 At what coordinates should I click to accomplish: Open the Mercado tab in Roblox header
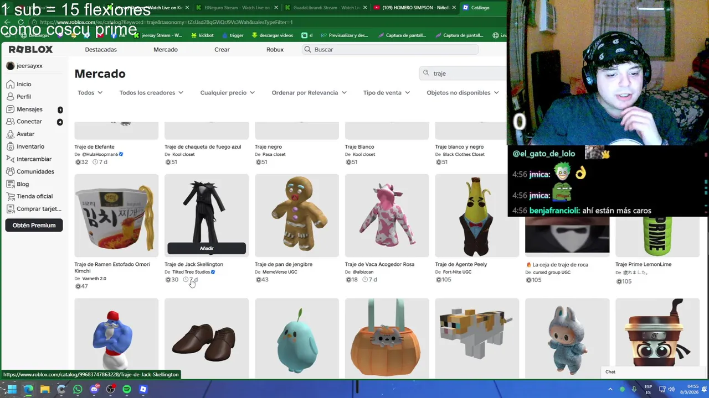(x=166, y=50)
